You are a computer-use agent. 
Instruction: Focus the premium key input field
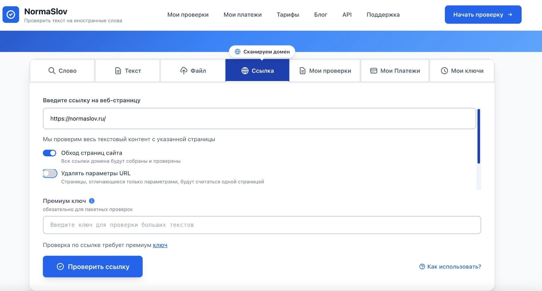(x=262, y=225)
